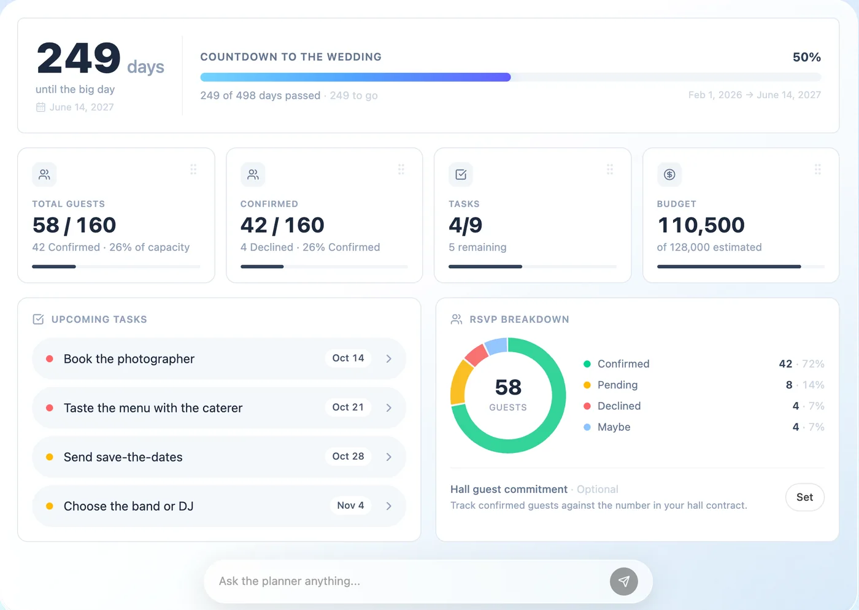Click the Oct 21 date badge

coord(348,407)
